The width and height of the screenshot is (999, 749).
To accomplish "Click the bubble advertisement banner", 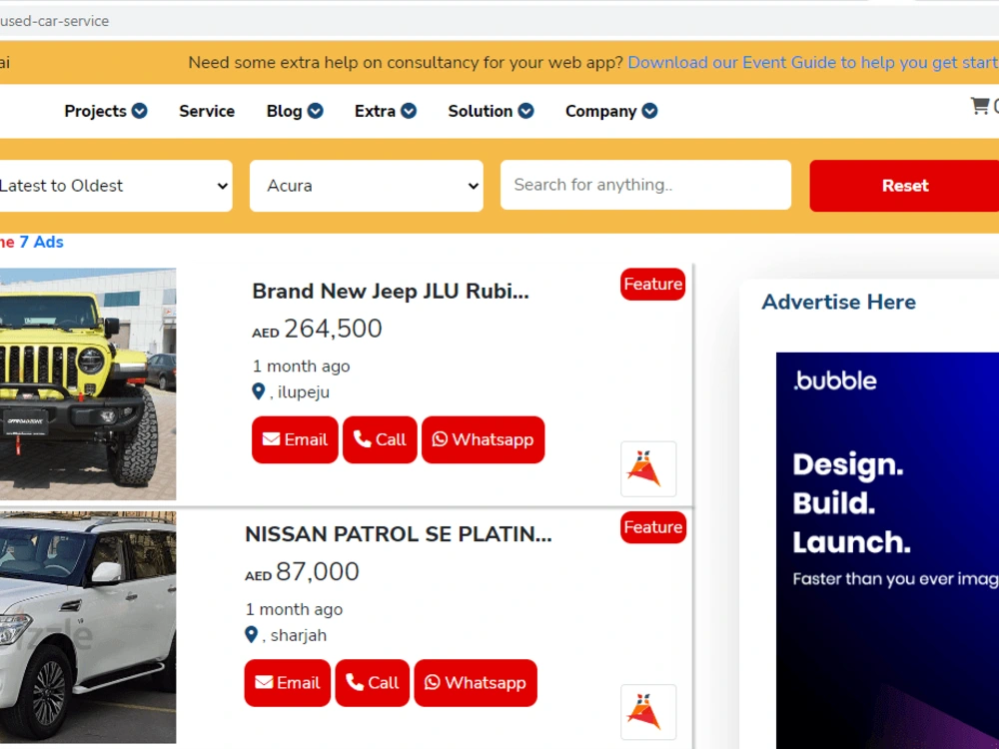I will pos(887,550).
